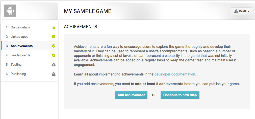
Task: Follow the developer documentation link
Action: (175, 74)
